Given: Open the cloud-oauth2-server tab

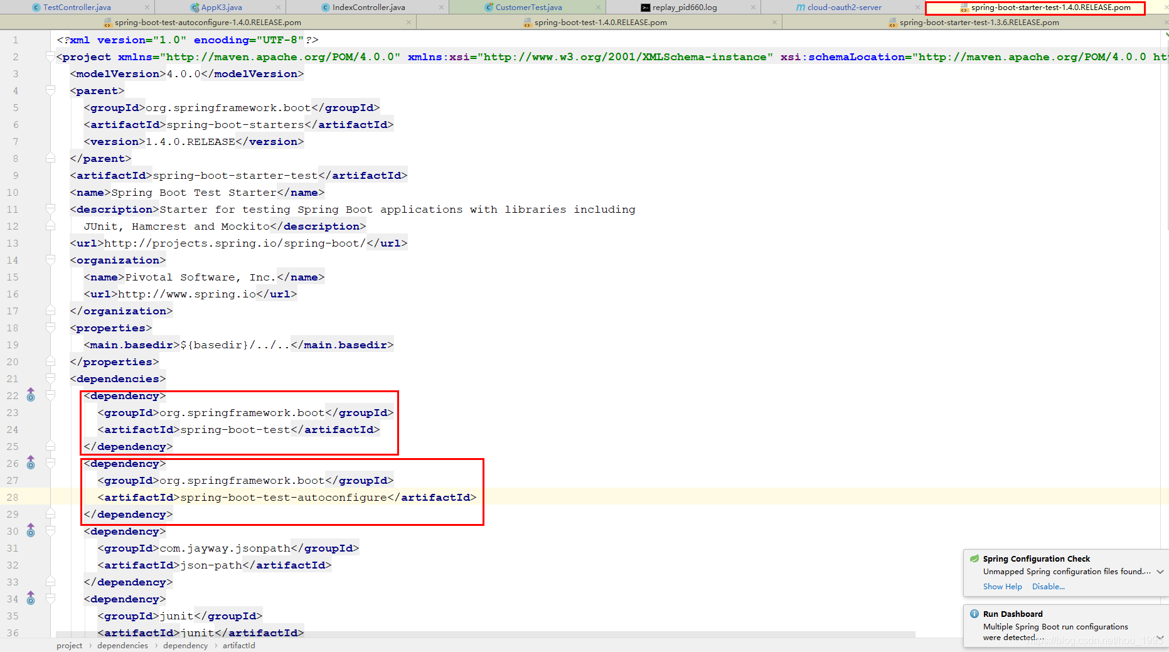Looking at the screenshot, I should [844, 8].
